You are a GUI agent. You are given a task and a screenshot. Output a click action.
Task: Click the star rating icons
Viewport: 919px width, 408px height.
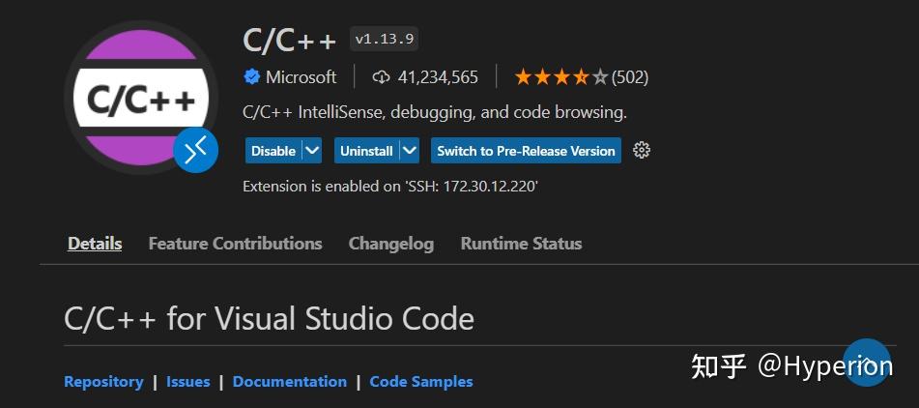[561, 76]
